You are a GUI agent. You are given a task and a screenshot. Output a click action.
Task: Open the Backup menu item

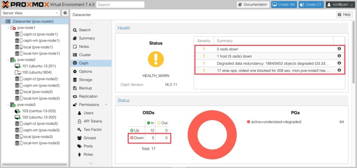pyautogui.click(x=91, y=88)
